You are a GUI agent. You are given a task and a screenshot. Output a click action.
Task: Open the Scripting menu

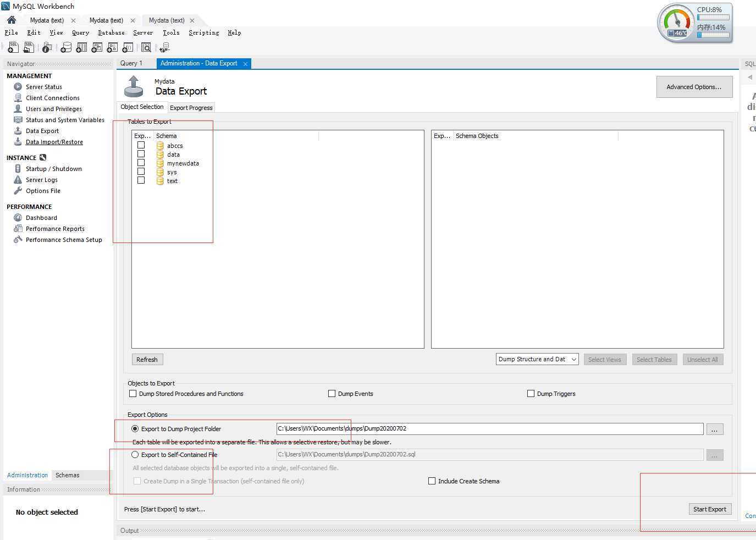tap(203, 32)
